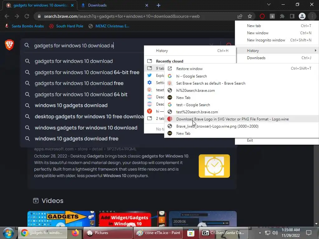Click the Settings gear history entry
This screenshot has width=319, height=239.
pyautogui.click(x=155, y=82)
